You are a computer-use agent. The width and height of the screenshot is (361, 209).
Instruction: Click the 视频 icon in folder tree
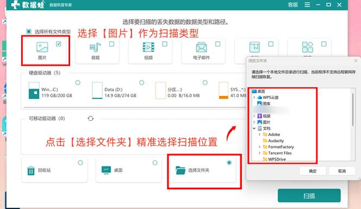260,116
